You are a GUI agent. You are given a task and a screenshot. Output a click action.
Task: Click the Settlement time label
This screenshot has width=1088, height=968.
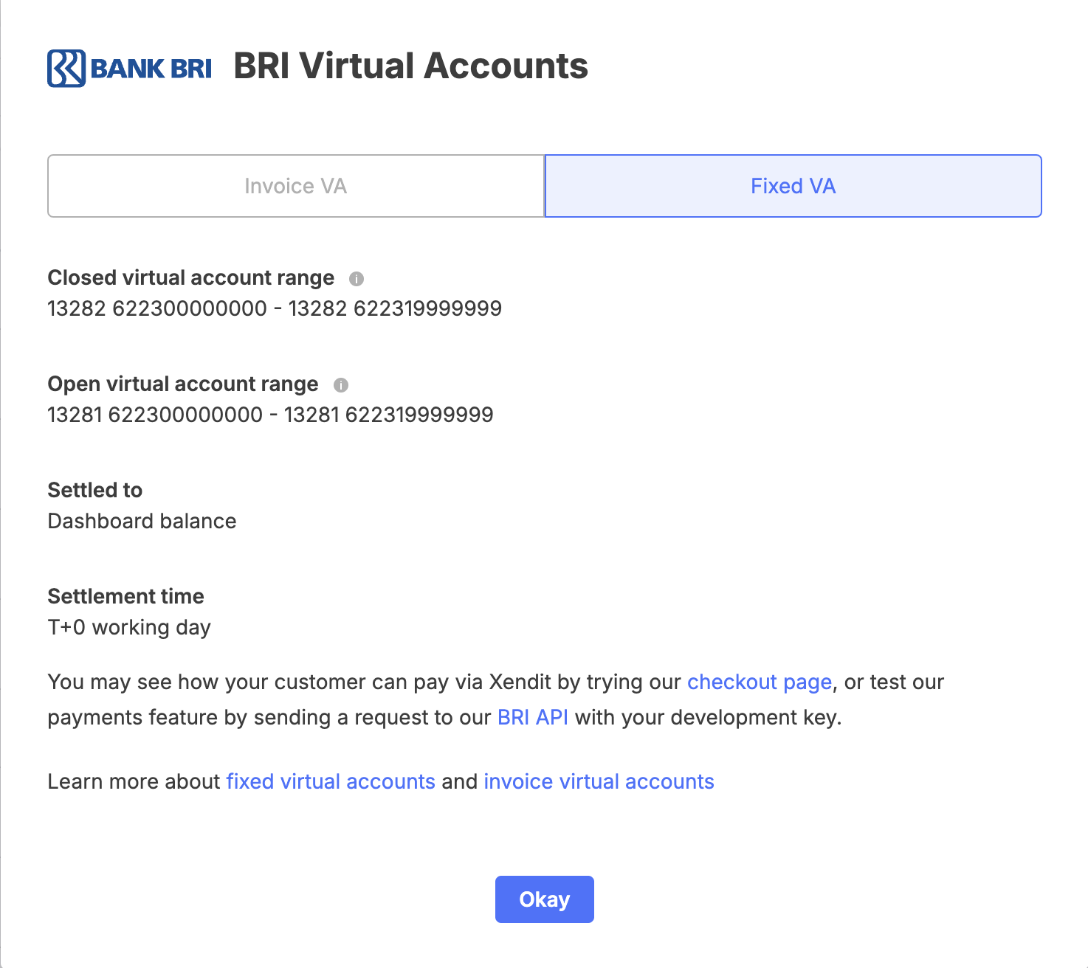pyautogui.click(x=125, y=597)
